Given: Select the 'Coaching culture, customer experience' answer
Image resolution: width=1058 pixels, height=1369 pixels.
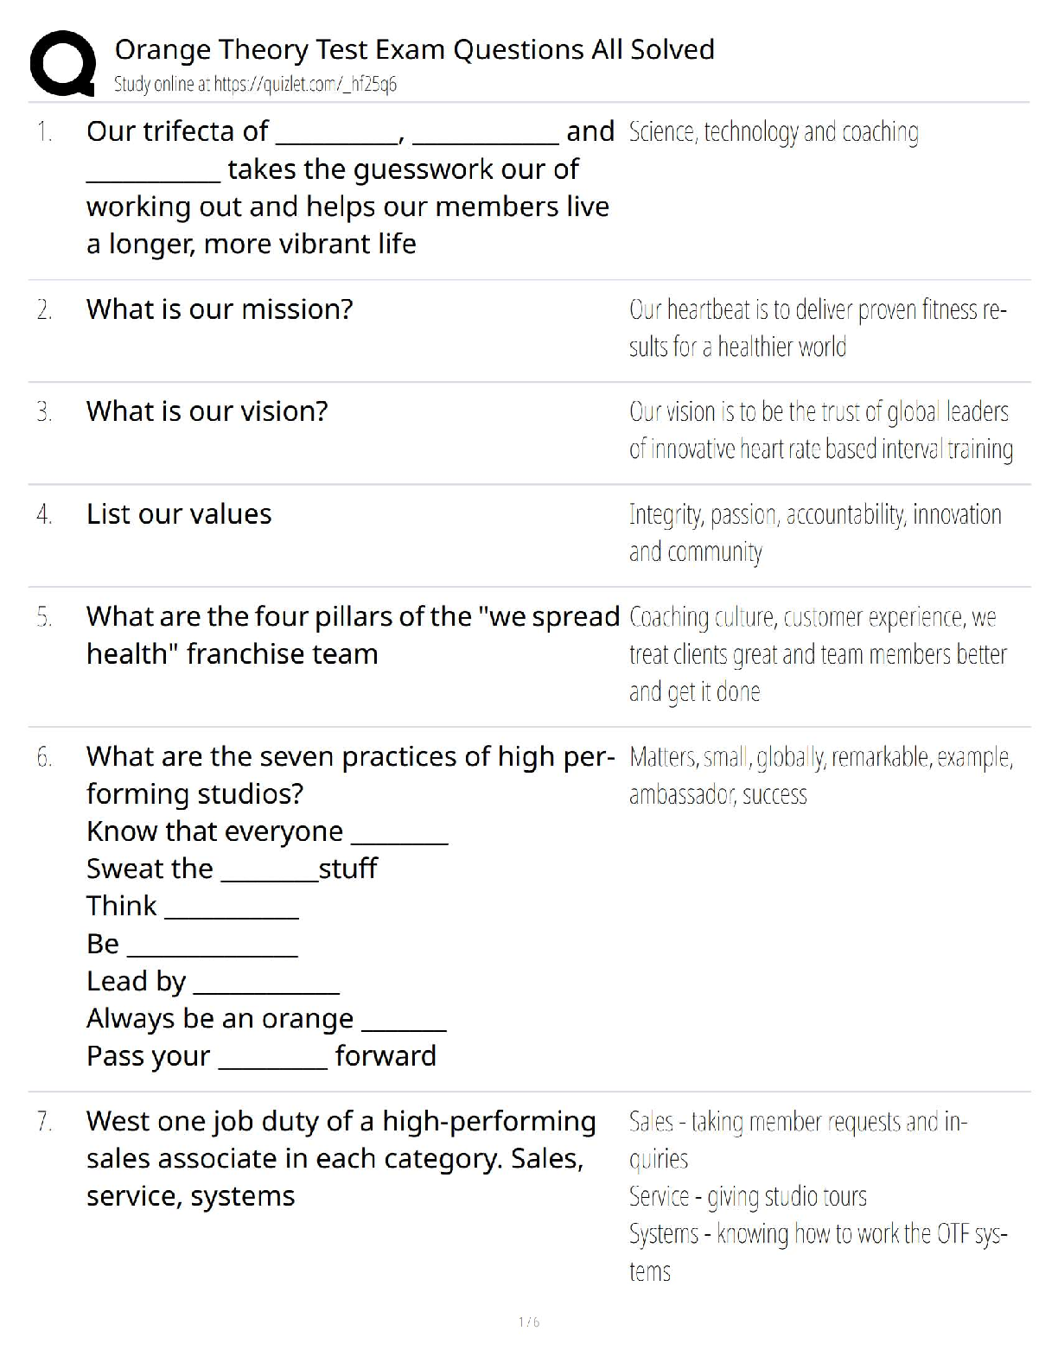Looking at the screenshot, I should pyautogui.click(x=817, y=654).
